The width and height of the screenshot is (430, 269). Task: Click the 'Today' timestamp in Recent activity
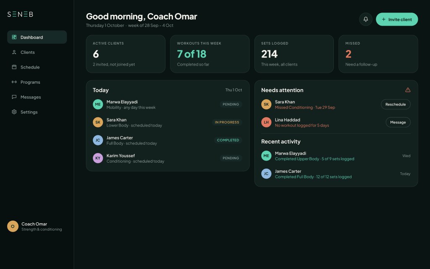405,174
